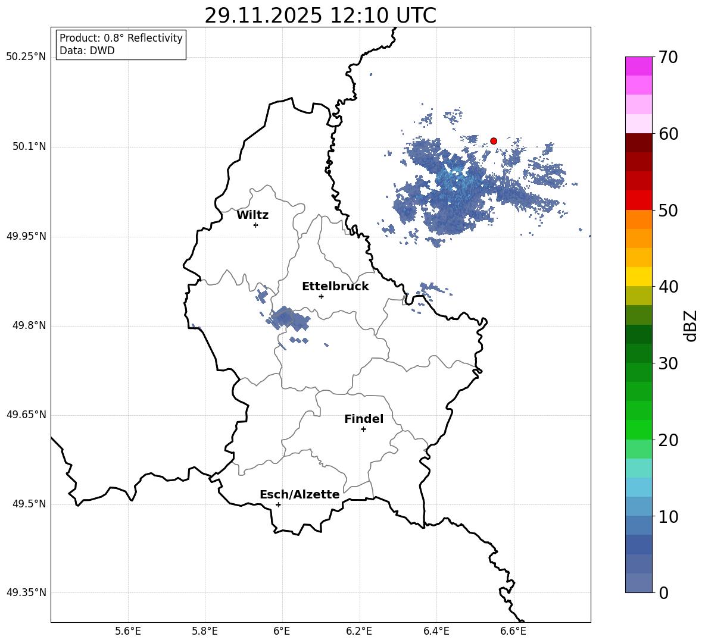Click the Findel station cross marker
705x643 pixels.
[x=363, y=429]
